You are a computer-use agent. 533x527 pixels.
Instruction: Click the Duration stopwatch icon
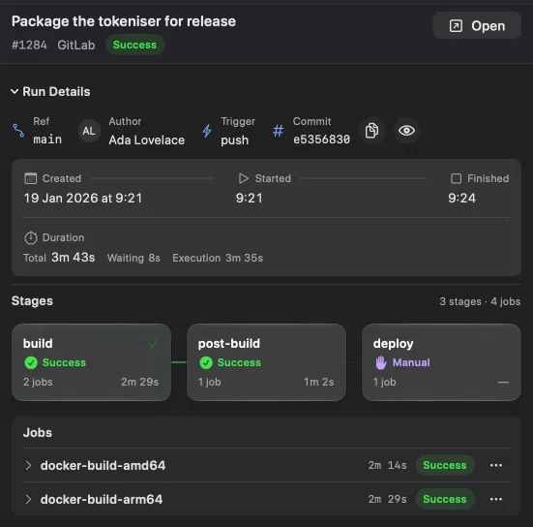(31, 237)
